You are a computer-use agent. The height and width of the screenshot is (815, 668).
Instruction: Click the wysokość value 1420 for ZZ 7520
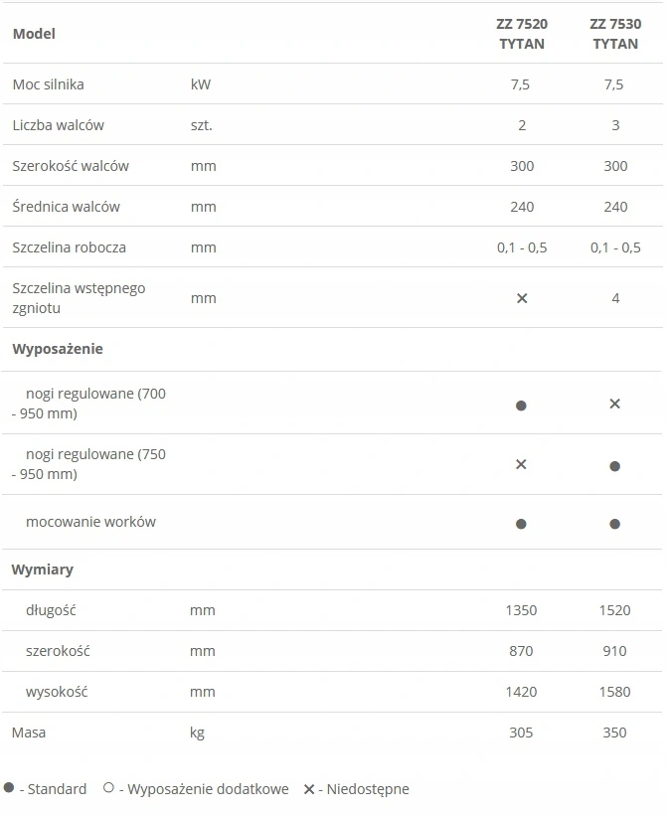521,692
